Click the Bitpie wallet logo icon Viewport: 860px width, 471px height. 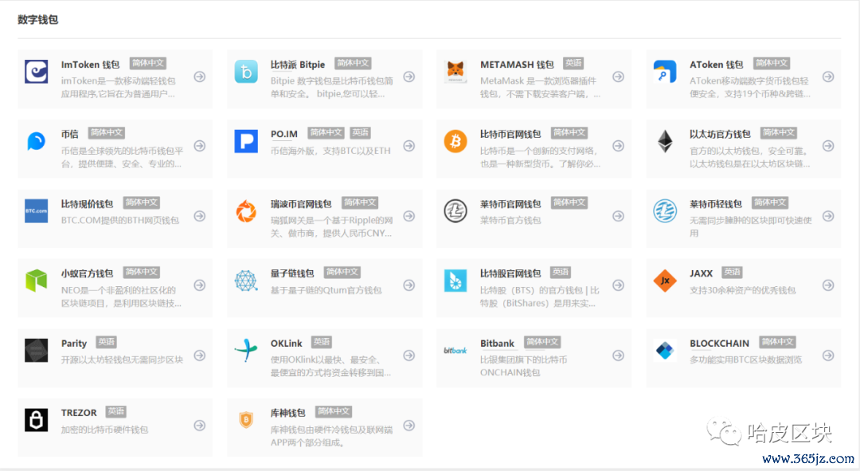(x=246, y=72)
